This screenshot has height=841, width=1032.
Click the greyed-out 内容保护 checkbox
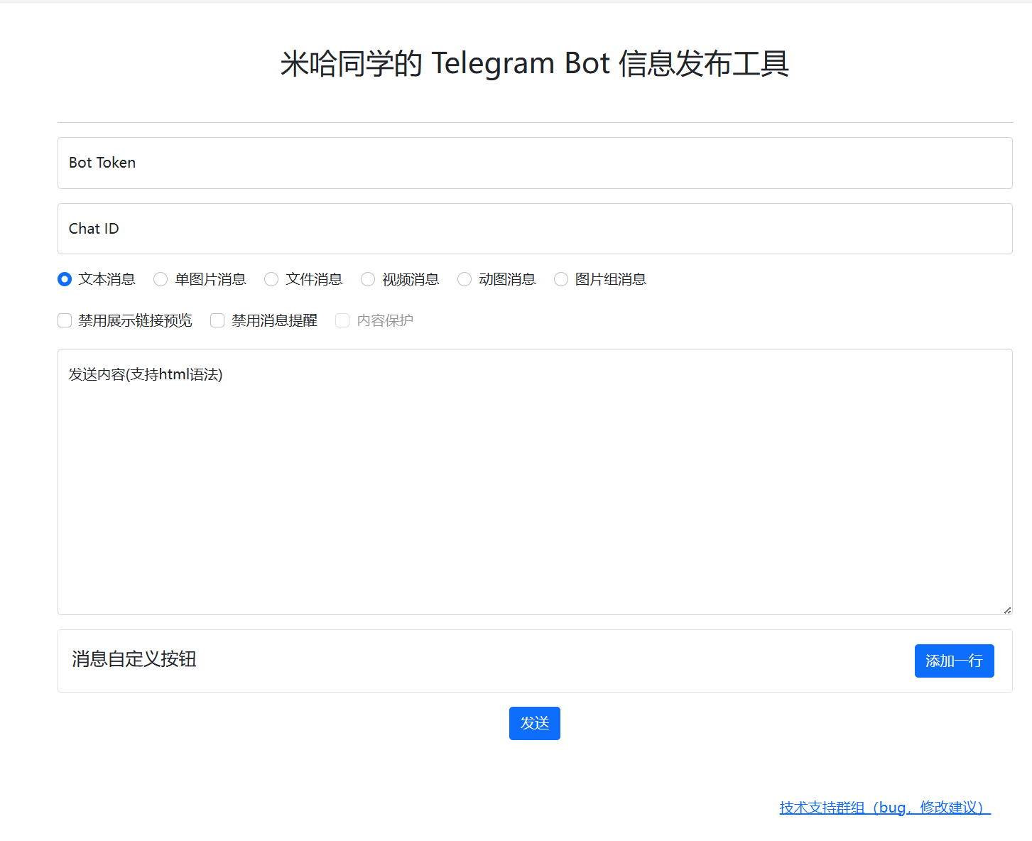coord(342,320)
